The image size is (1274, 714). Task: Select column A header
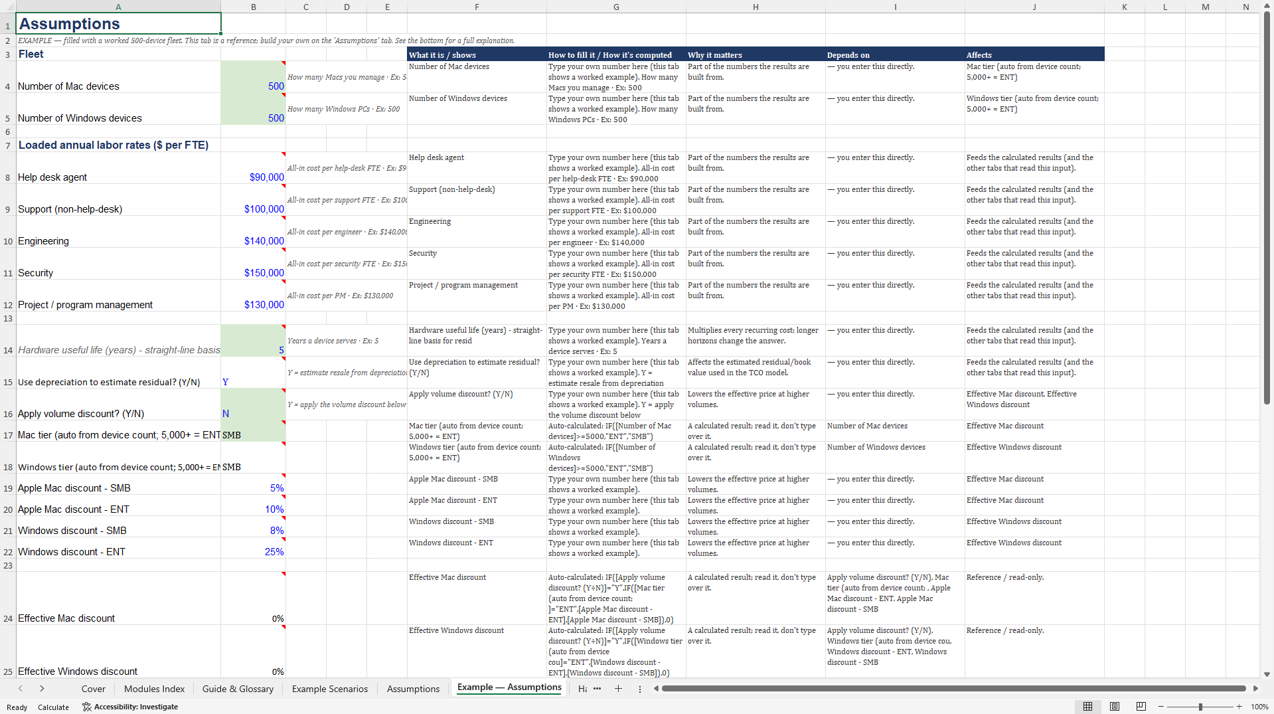coord(118,7)
